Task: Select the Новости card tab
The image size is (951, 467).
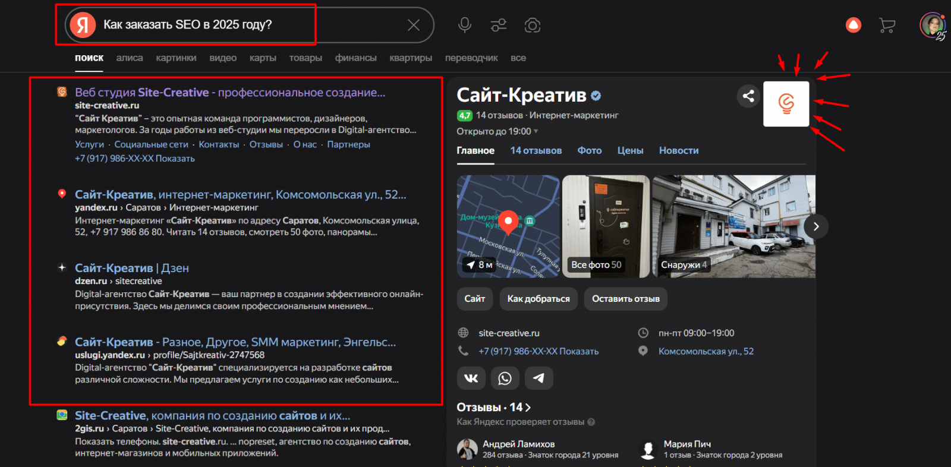Action: coord(679,151)
